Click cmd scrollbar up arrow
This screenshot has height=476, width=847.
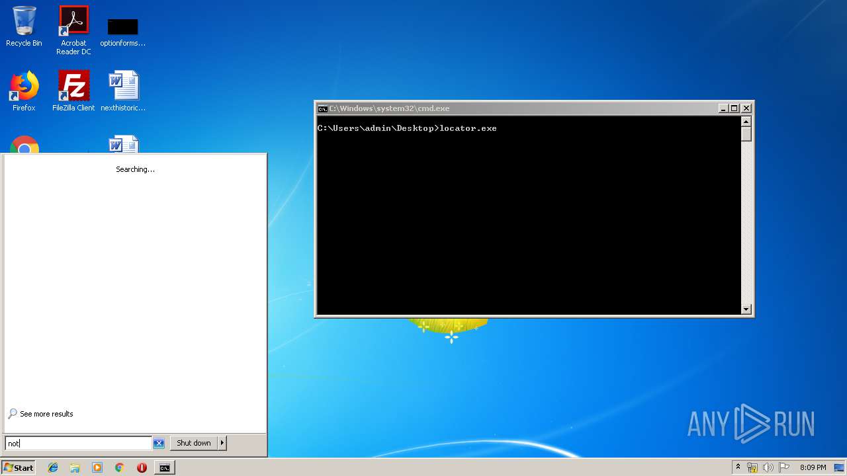pos(746,122)
